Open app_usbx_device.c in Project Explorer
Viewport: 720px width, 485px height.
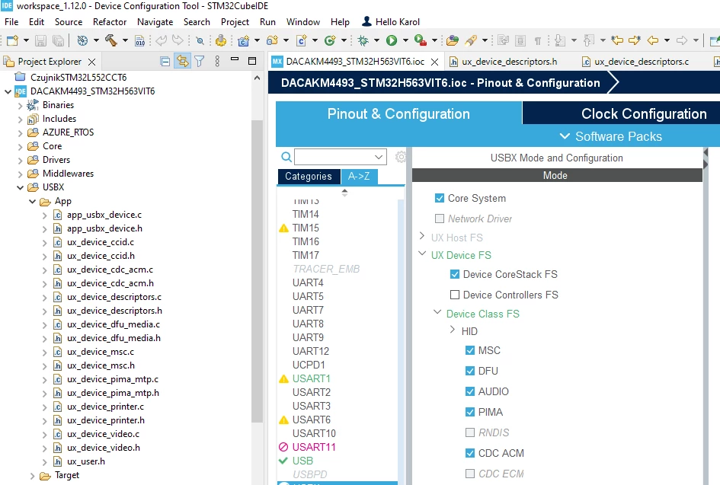pos(104,215)
